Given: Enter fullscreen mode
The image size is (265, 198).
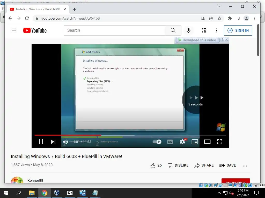Looking at the screenshot, I should (x=219, y=142).
